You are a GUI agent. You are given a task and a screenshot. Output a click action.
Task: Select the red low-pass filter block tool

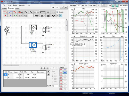coord(5,12)
